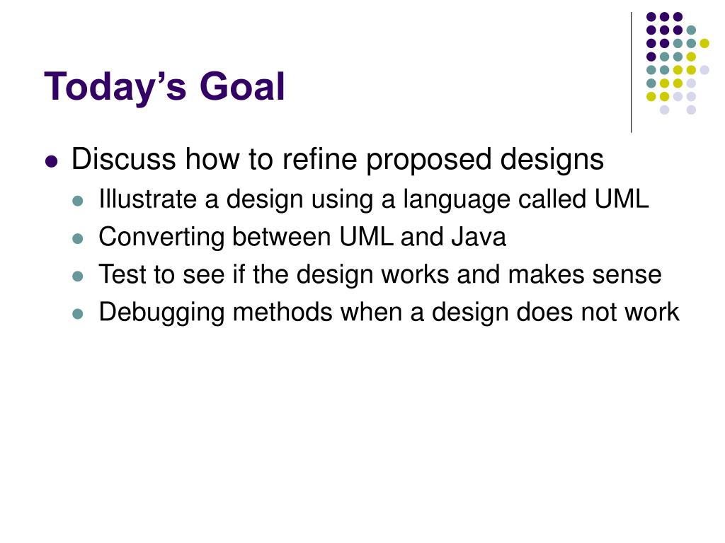
Task: Select the "Debugging methods when" bullet text
Action: click(x=389, y=313)
